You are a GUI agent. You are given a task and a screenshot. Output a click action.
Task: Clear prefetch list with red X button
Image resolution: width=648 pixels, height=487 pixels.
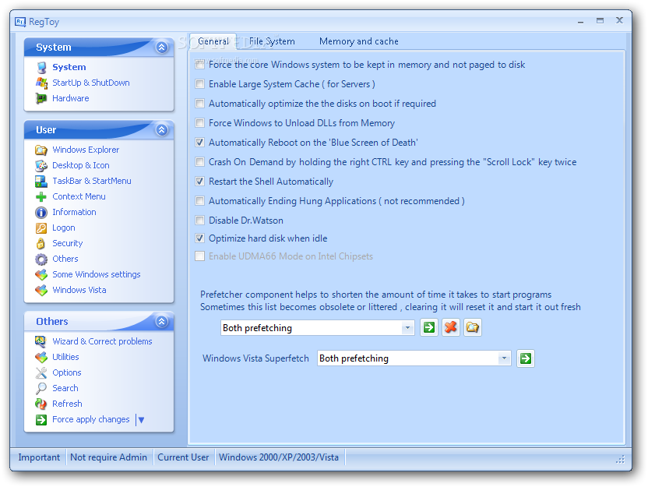click(451, 328)
